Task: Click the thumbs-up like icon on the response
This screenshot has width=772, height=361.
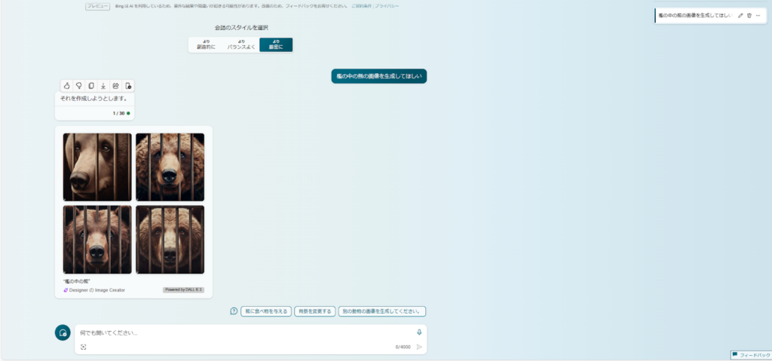Action: tap(66, 86)
